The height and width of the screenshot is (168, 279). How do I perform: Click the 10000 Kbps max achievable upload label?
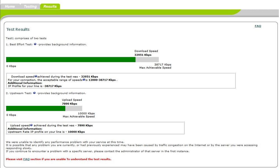pyautogui.click(x=86, y=113)
